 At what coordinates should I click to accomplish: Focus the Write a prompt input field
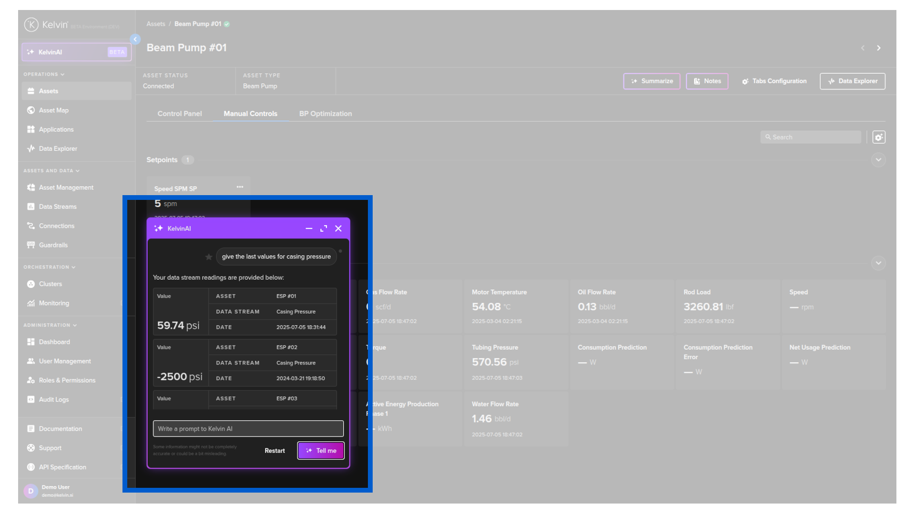pyautogui.click(x=248, y=429)
